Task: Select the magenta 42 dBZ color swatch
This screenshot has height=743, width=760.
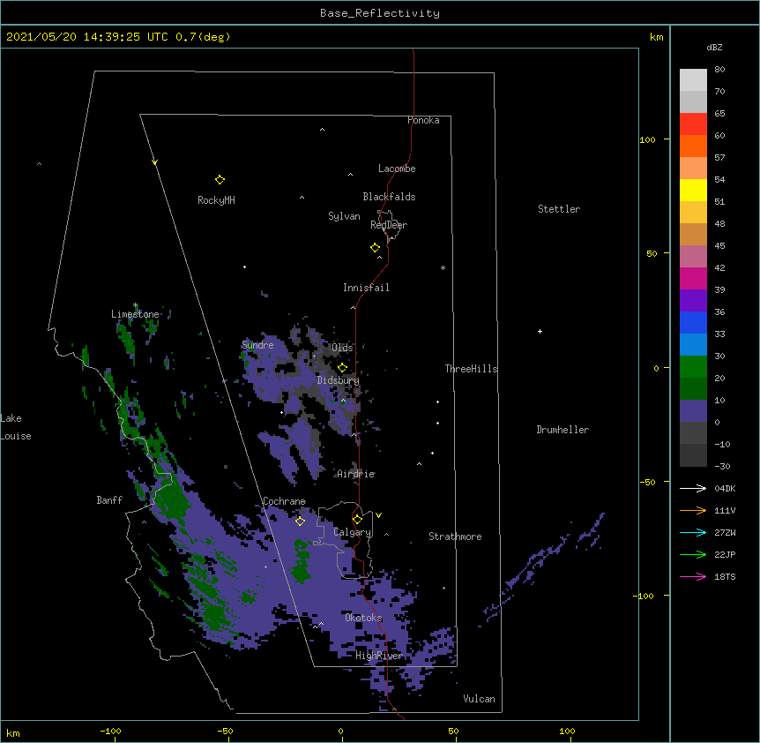Action: (x=693, y=278)
